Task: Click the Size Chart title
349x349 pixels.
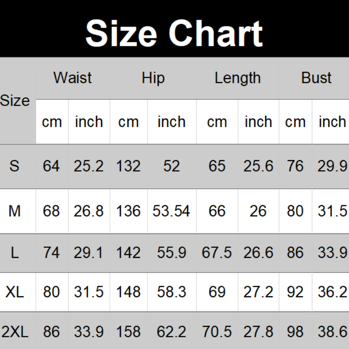Action: (x=174, y=33)
